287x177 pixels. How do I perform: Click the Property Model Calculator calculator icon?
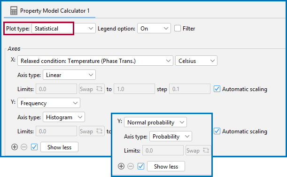[x=14, y=11]
